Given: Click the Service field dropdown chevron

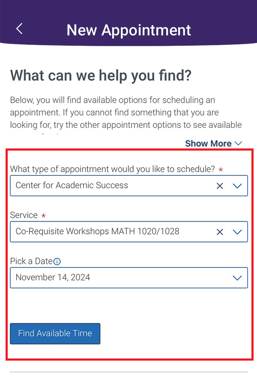Looking at the screenshot, I should [237, 232].
